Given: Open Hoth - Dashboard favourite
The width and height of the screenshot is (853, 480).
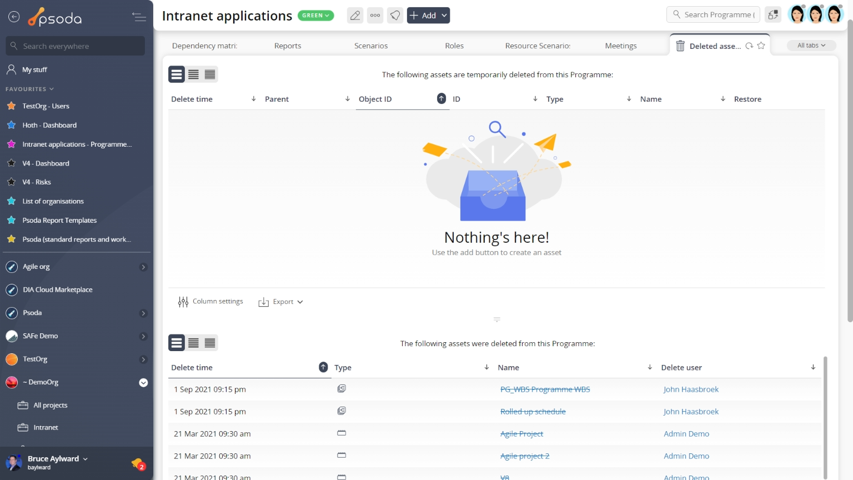Looking at the screenshot, I should coord(49,126).
